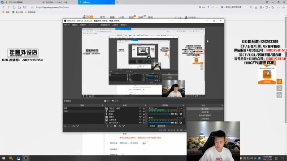This screenshot has width=287, height=161.
Task: Open the File menu in OBS
Action: point(67,25)
